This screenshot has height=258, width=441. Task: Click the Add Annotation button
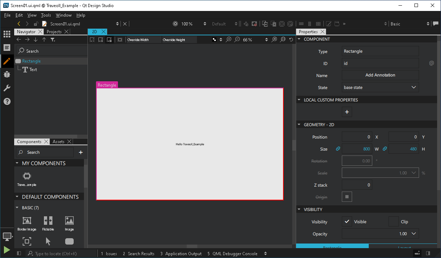click(x=380, y=75)
